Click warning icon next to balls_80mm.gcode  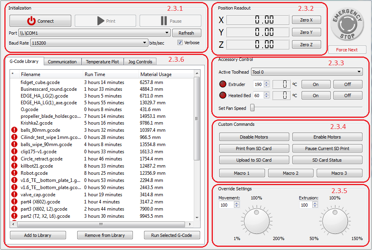click(x=14, y=130)
